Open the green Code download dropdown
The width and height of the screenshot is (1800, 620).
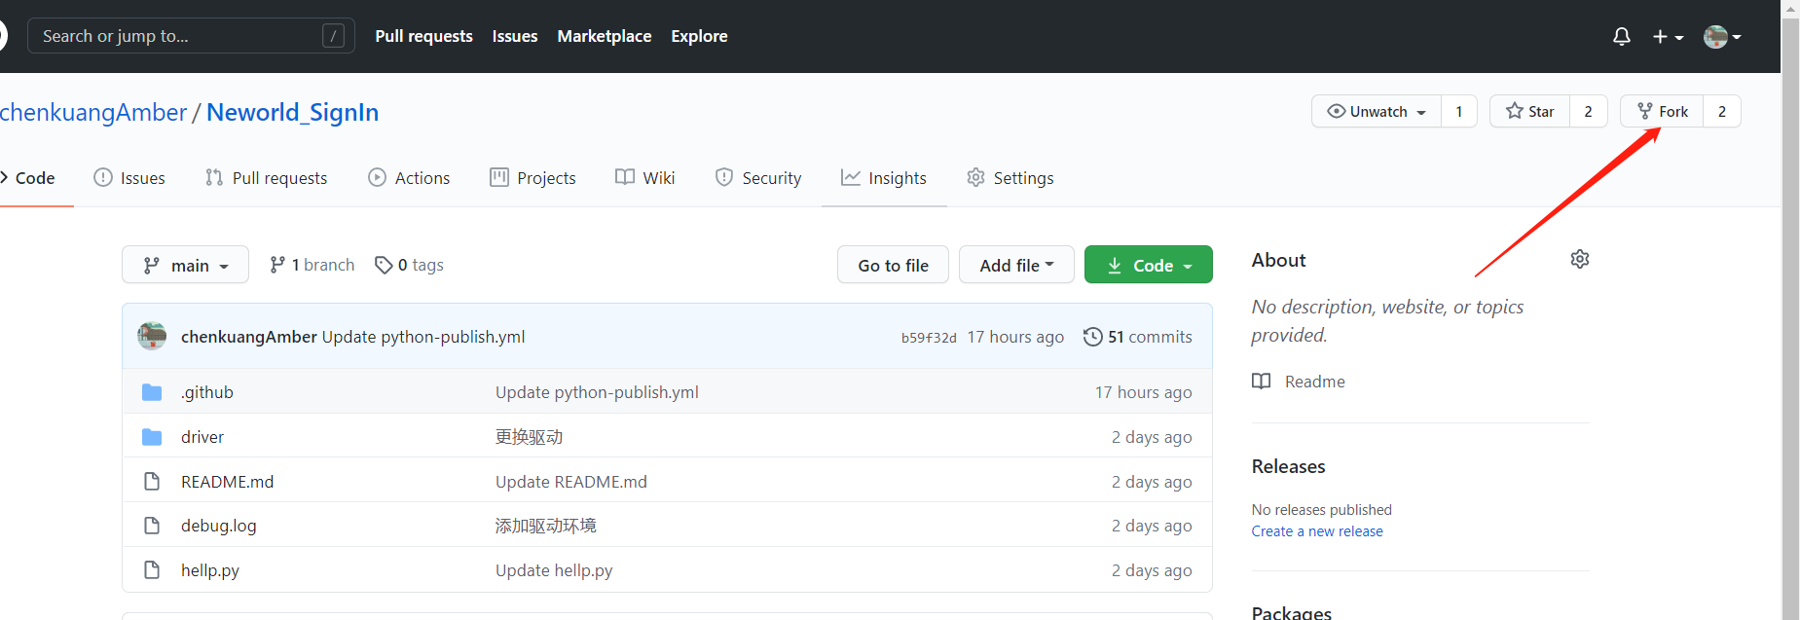pyautogui.click(x=1148, y=265)
